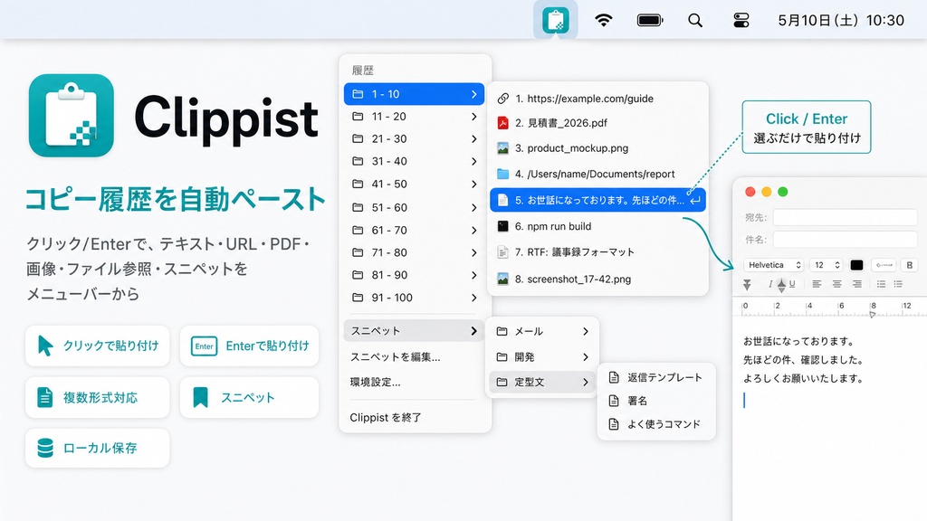Click the document icon next to 署名

pos(614,401)
